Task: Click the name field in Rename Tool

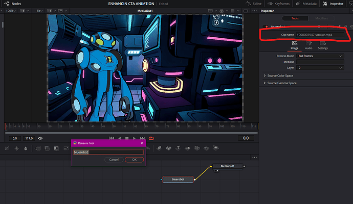Action: [x=108, y=152]
